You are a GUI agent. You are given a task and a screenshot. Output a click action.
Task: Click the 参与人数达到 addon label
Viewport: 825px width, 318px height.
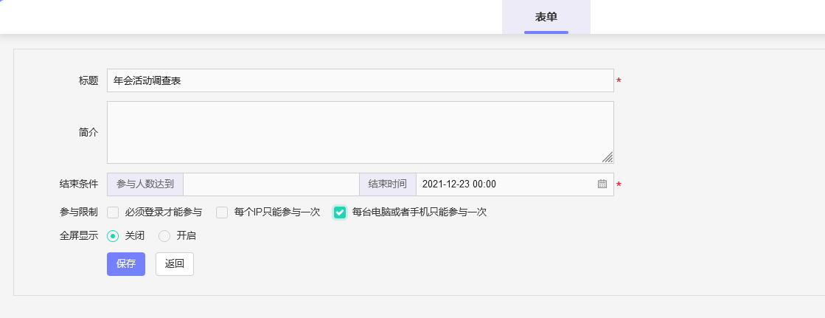pos(145,184)
